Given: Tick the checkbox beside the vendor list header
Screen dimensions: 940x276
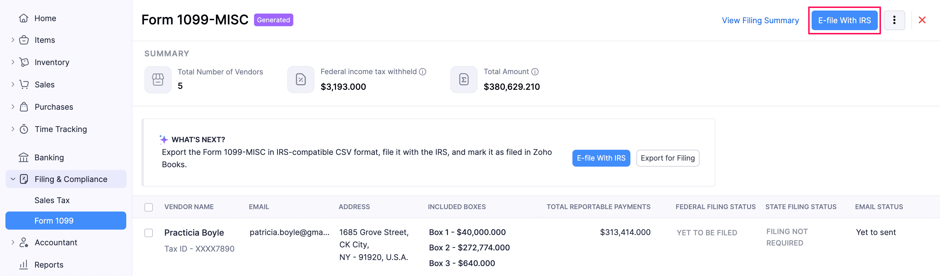Looking at the screenshot, I should click(149, 207).
